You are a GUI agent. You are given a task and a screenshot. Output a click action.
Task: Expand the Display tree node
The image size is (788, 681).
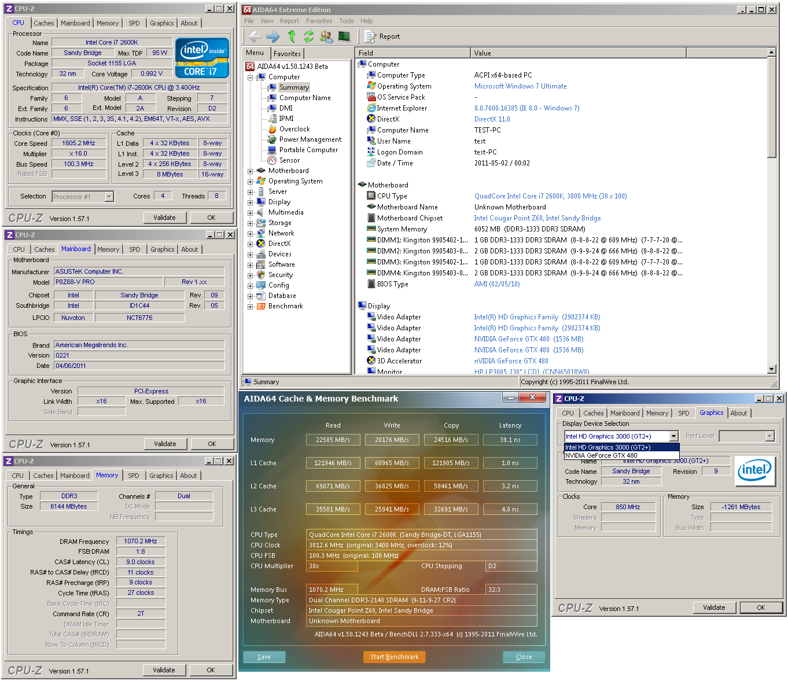tap(251, 202)
